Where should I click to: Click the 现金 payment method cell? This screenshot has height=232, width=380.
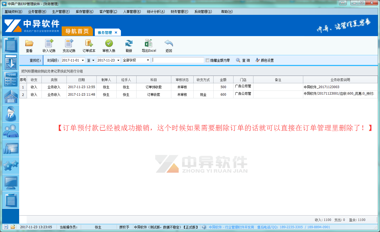click(x=203, y=95)
